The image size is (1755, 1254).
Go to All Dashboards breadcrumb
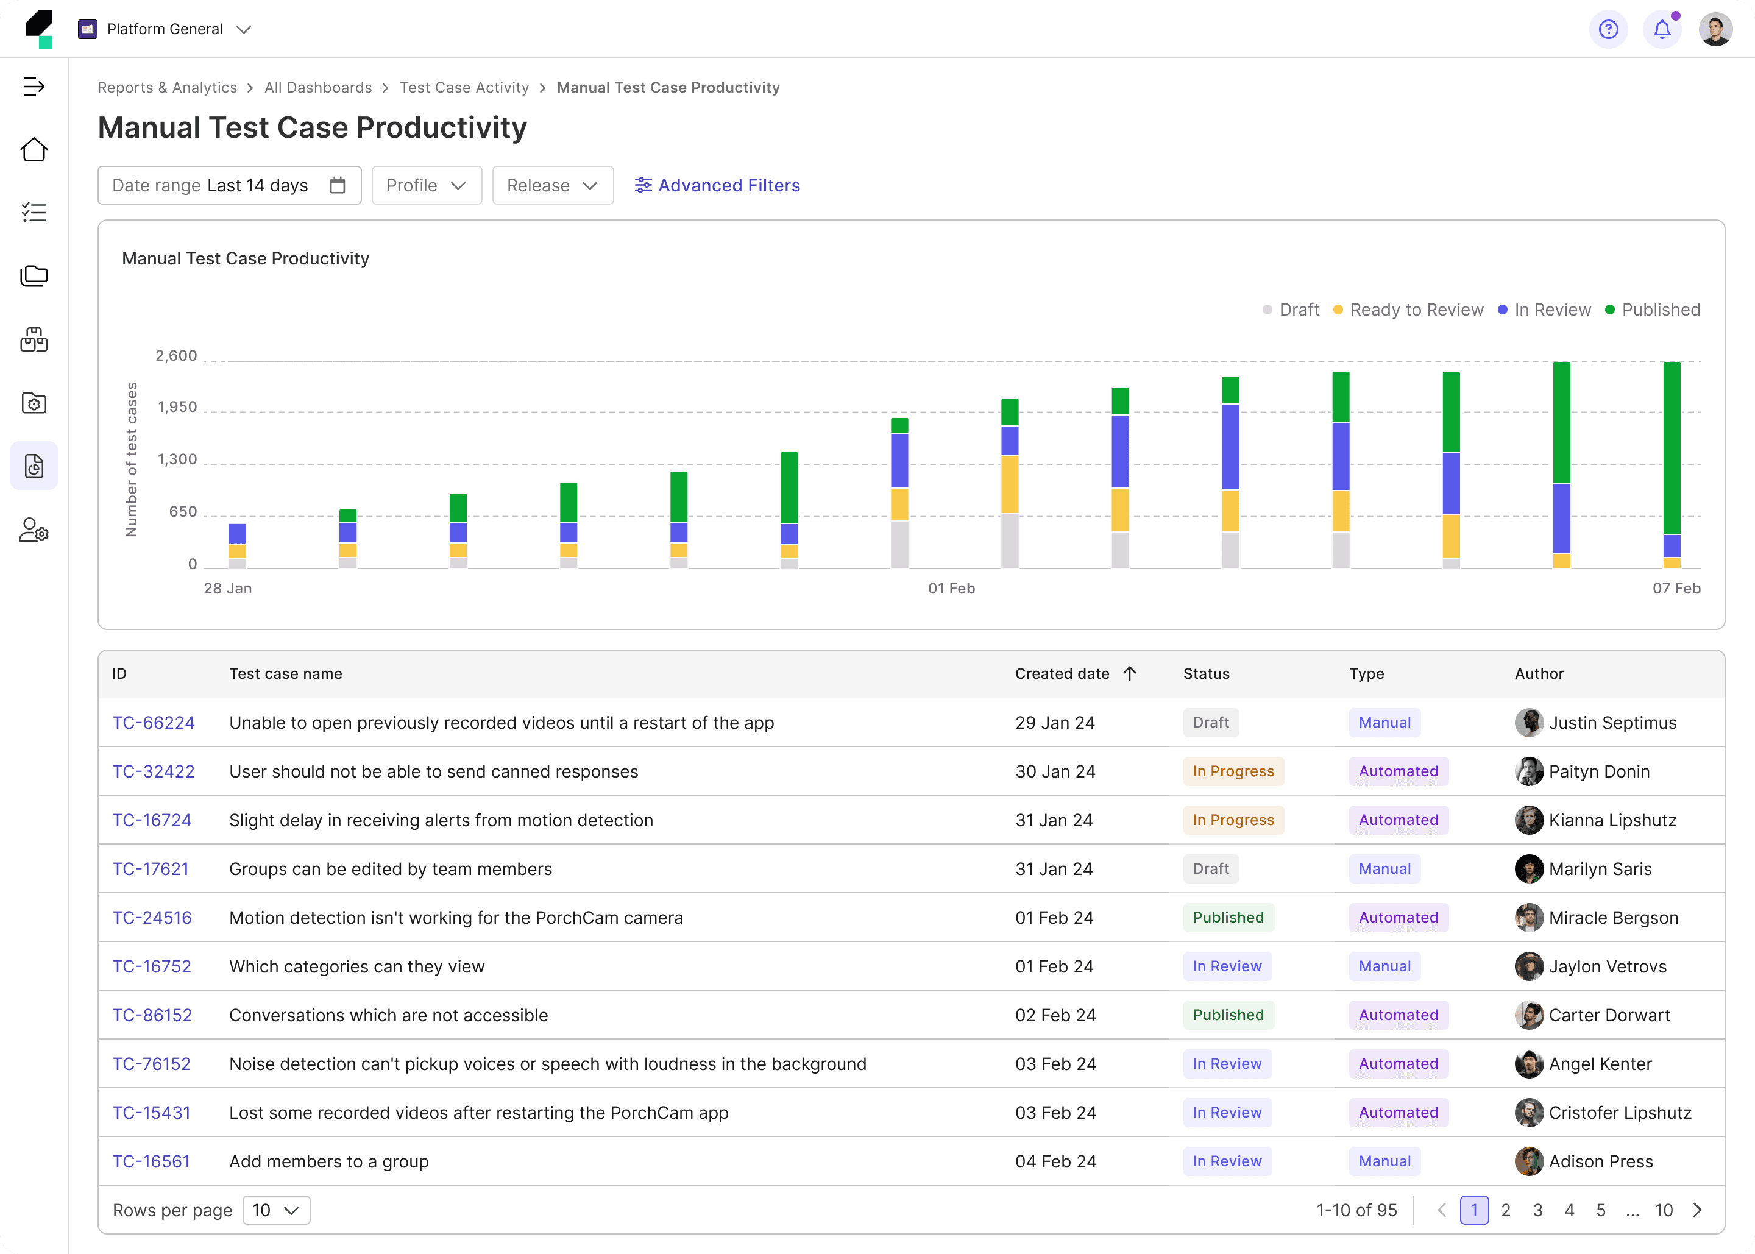tap(318, 87)
